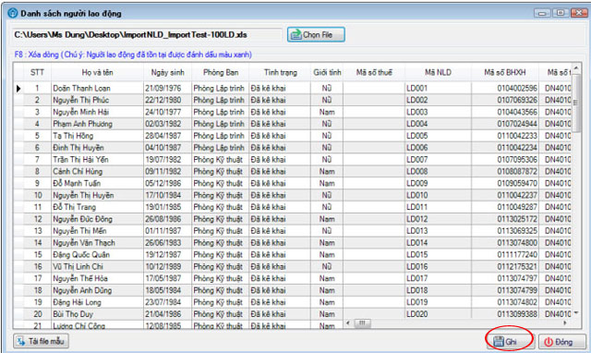Screen dimensions: 591x353
Task: Click the vertical scrollbar up arrow
Action: point(575,68)
